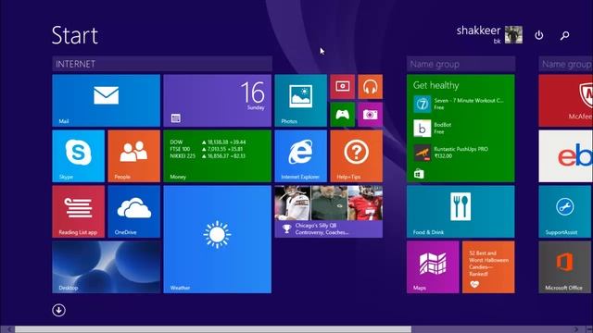Open the shakkeer user account menu
This screenshot has width=593, height=333.
489,34
